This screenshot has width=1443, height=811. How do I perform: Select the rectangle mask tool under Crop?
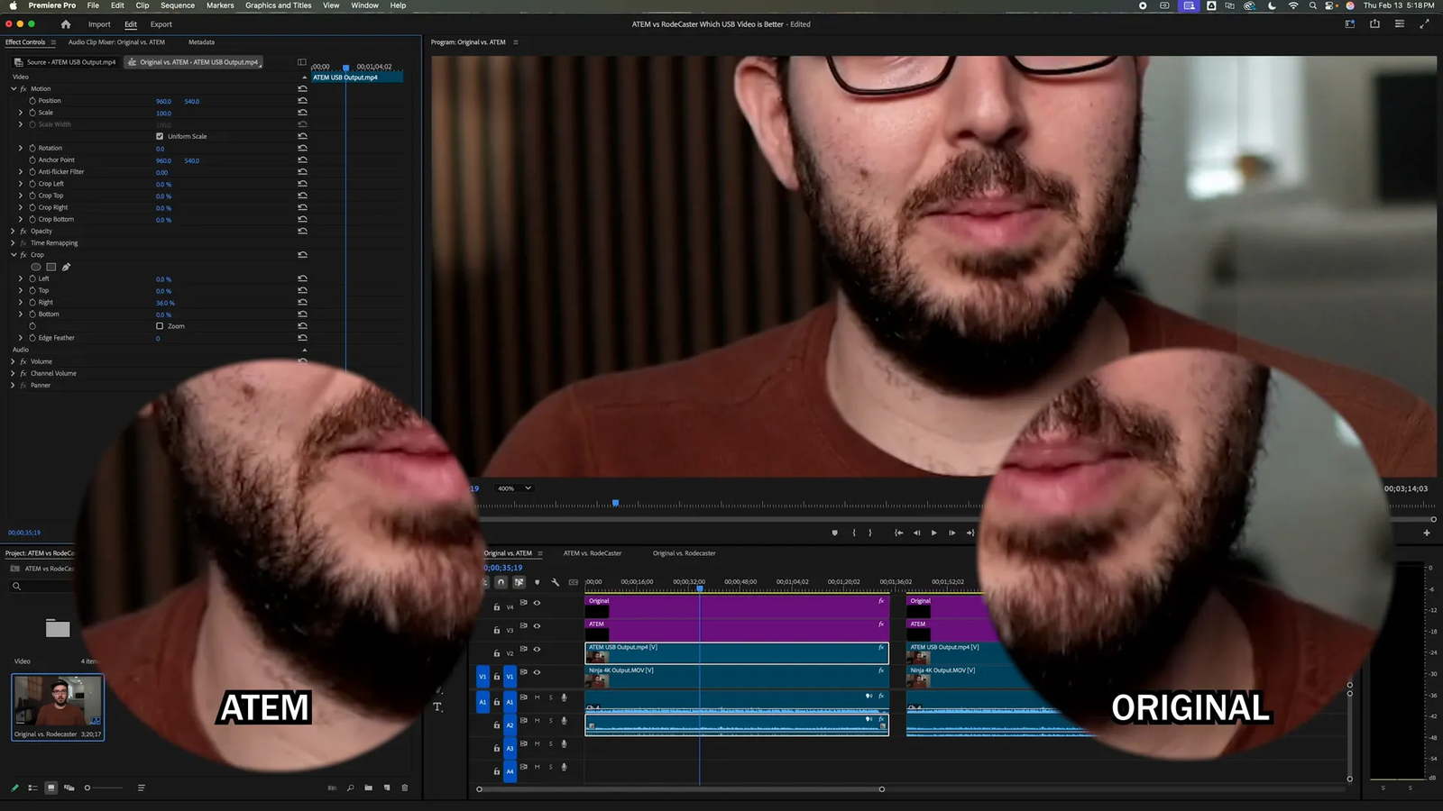51,267
